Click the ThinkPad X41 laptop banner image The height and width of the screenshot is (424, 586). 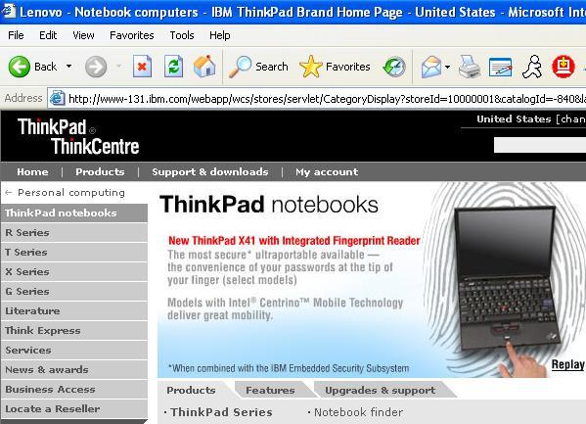(507, 279)
